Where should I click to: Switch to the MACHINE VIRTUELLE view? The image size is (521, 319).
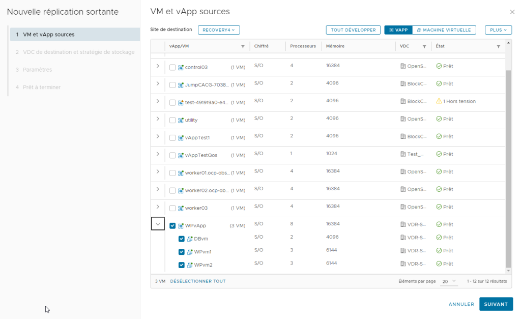[x=444, y=30]
